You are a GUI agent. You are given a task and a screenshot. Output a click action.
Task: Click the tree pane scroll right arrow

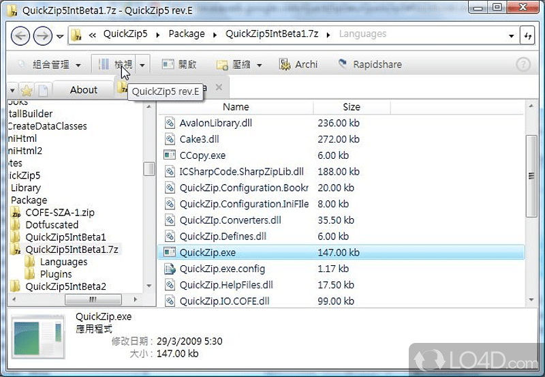(136, 299)
